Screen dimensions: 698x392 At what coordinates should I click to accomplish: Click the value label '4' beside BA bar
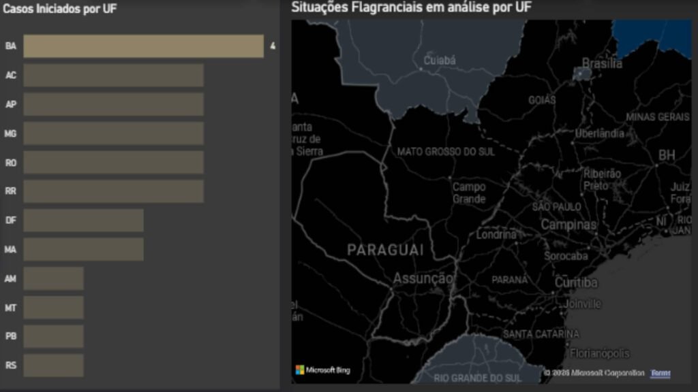(x=273, y=46)
